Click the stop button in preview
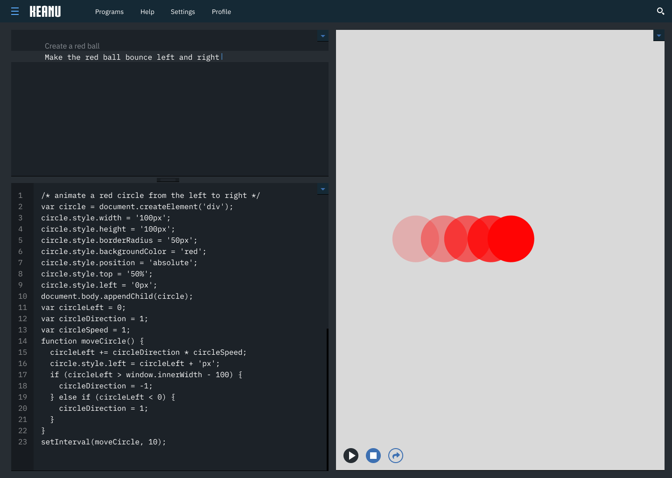 pyautogui.click(x=373, y=456)
